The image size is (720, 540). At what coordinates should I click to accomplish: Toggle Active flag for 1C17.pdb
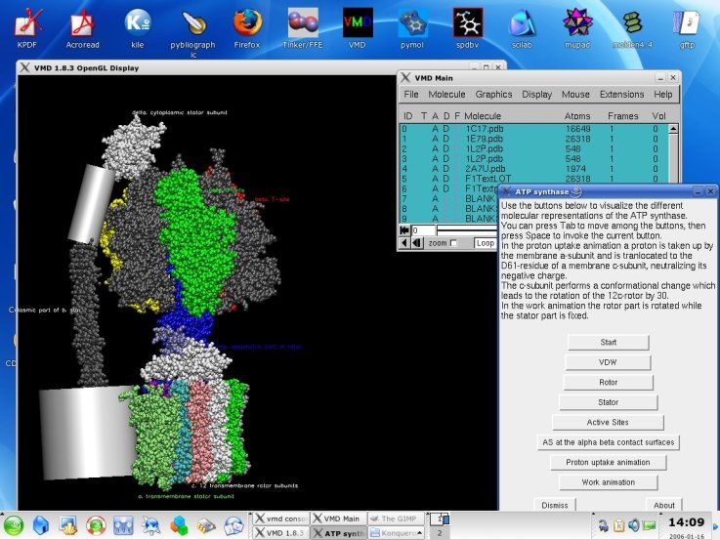click(435, 129)
